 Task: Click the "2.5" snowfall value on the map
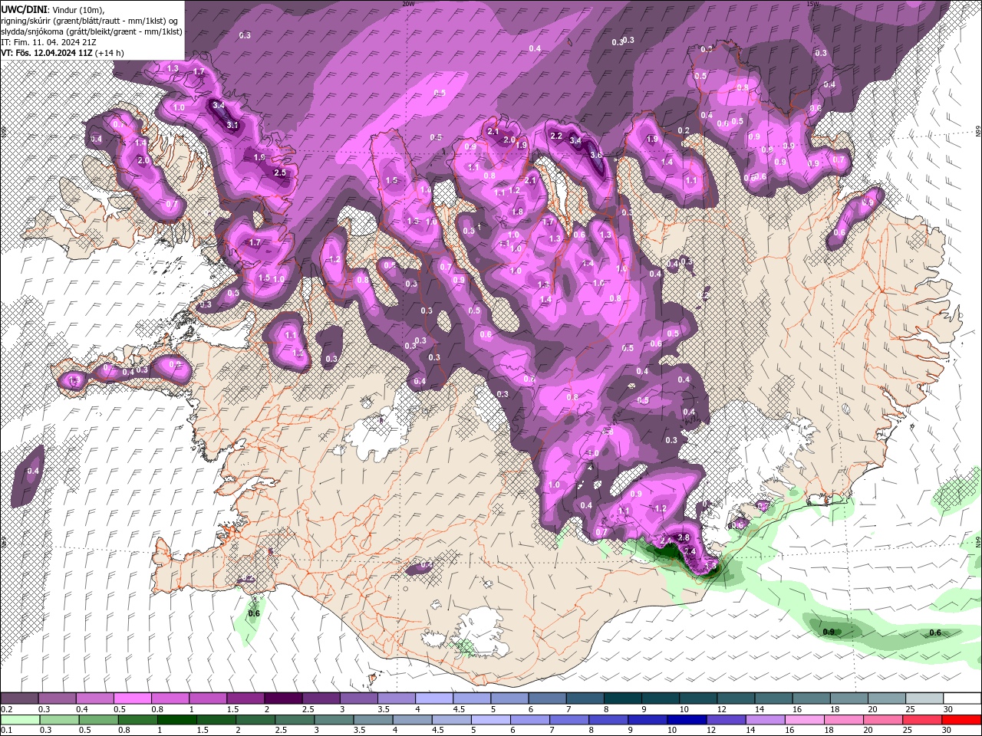(280, 172)
